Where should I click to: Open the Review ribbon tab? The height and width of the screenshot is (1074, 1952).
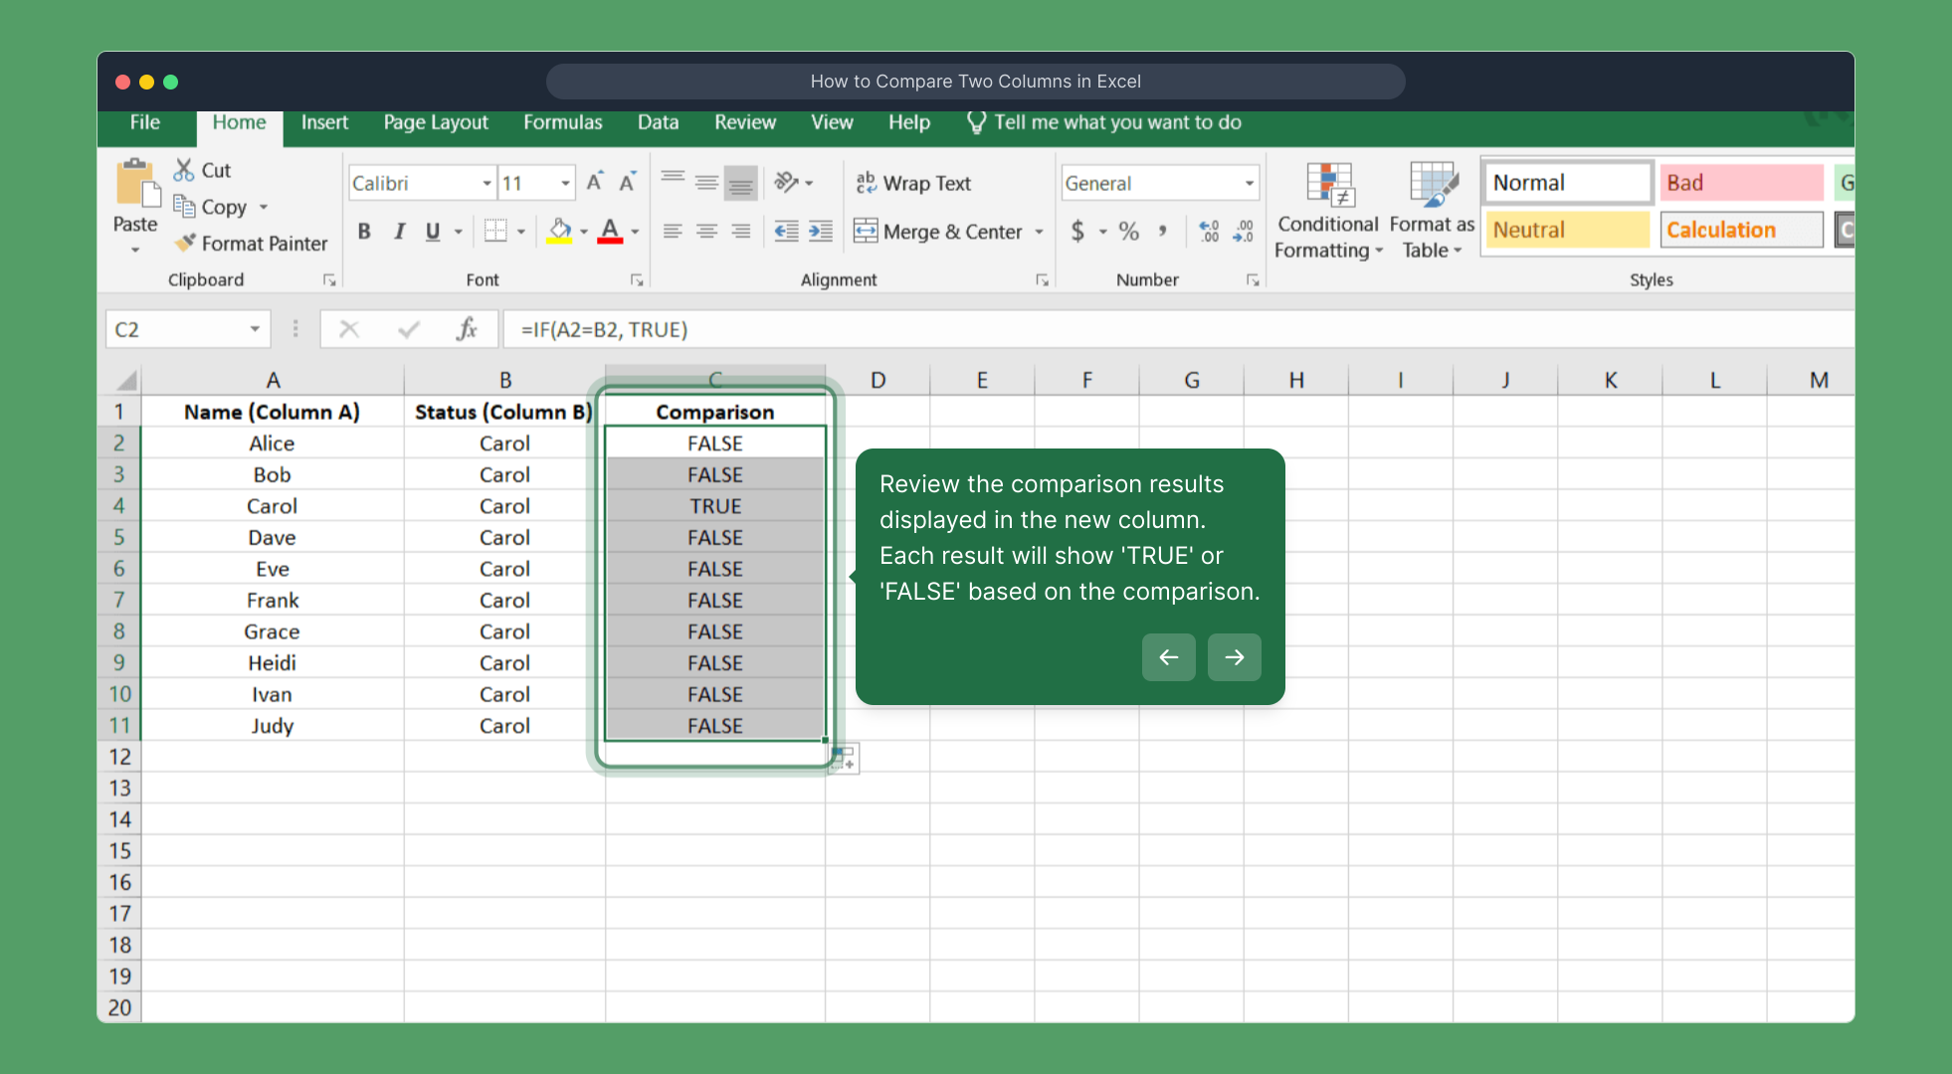click(744, 122)
